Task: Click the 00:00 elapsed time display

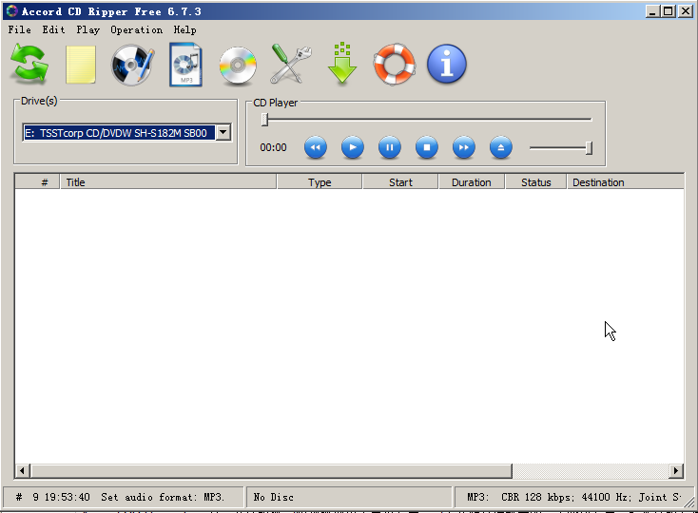Action: 273,147
